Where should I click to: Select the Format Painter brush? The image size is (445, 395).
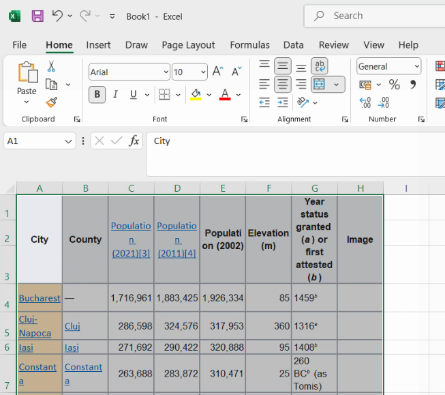click(51, 102)
